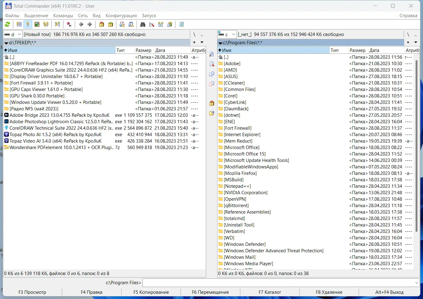This screenshot has height=299, width=423.
Task: Focus the command line input field
Action: pos(278,283)
